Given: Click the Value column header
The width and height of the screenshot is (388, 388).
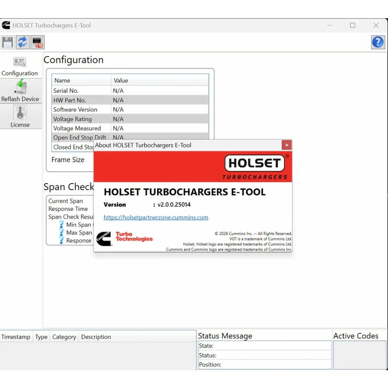Looking at the screenshot, I should 160,80.
